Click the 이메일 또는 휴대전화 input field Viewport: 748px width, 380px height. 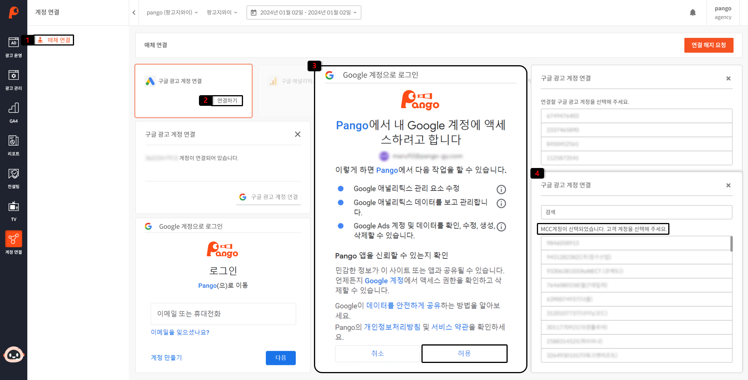223,314
